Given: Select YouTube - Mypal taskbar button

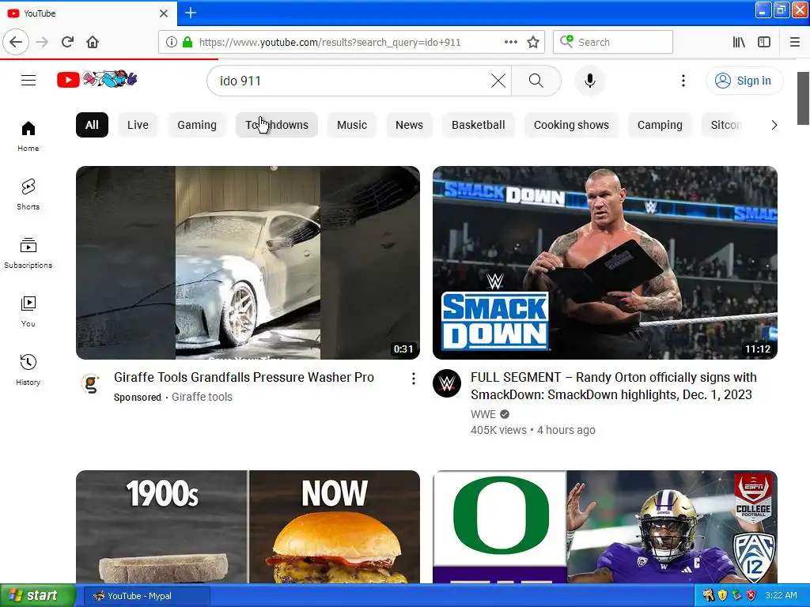Looking at the screenshot, I should coord(146,596).
